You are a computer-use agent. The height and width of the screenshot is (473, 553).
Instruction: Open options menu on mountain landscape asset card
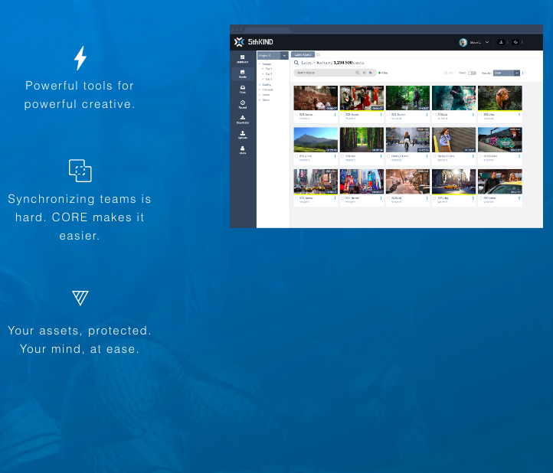pyautogui.click(x=335, y=156)
